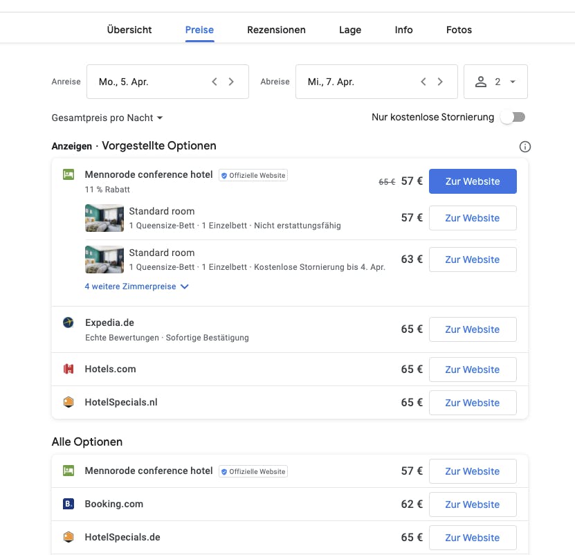Open first Standard room thumbnail, non-refundable
Viewport: 575px width, 555px height.
pos(104,218)
